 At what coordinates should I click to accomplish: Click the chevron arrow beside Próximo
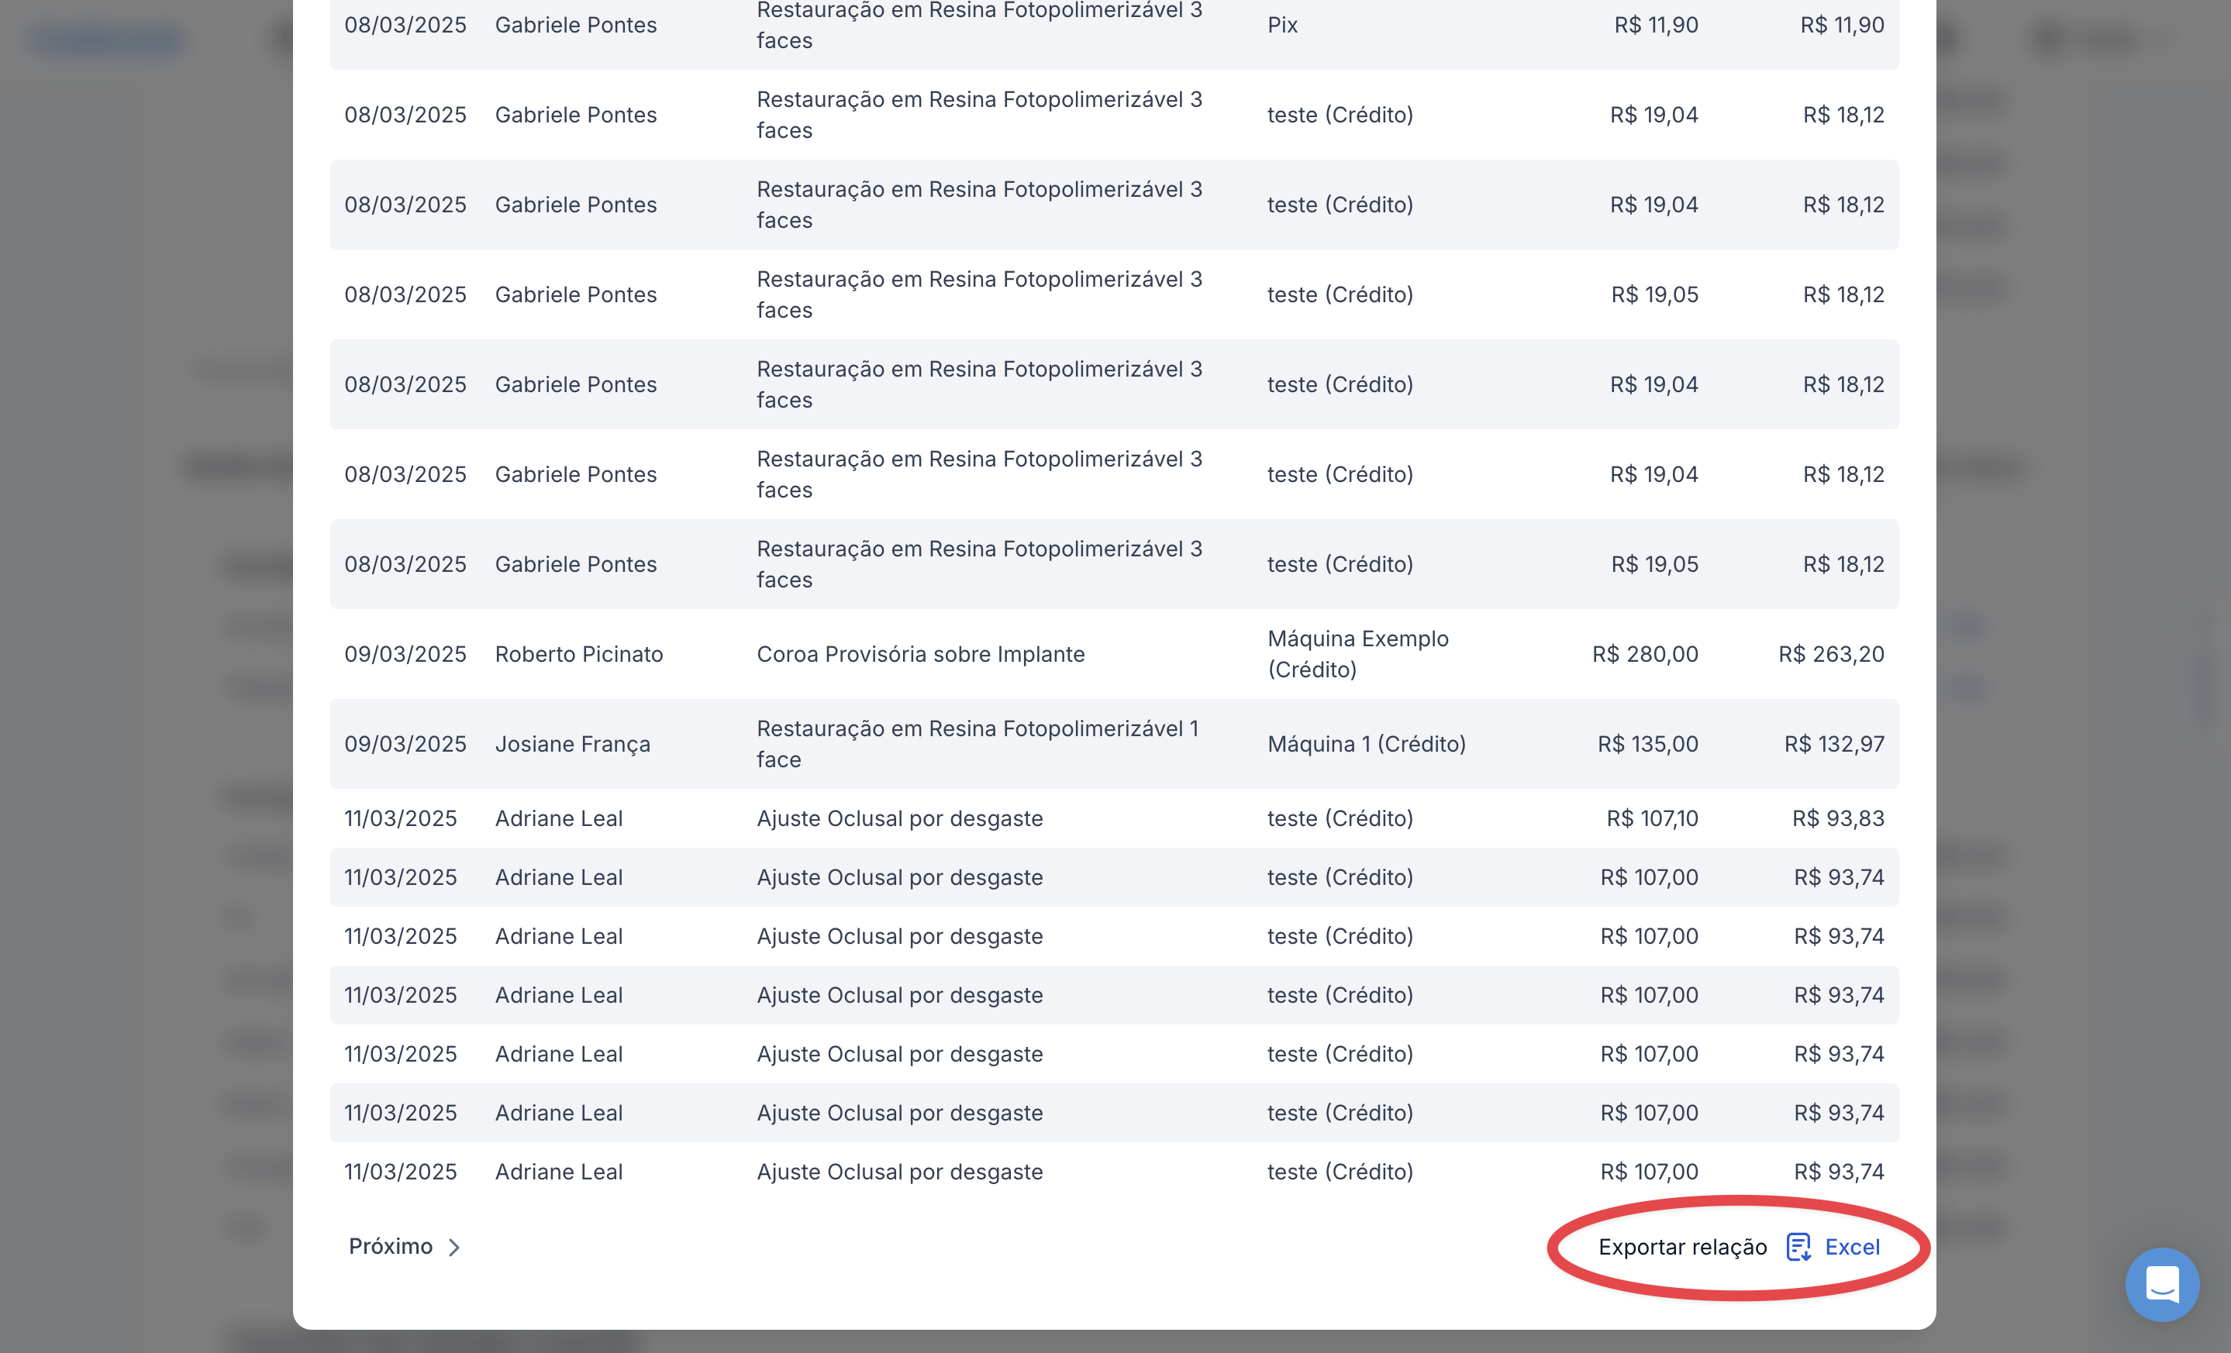click(454, 1247)
